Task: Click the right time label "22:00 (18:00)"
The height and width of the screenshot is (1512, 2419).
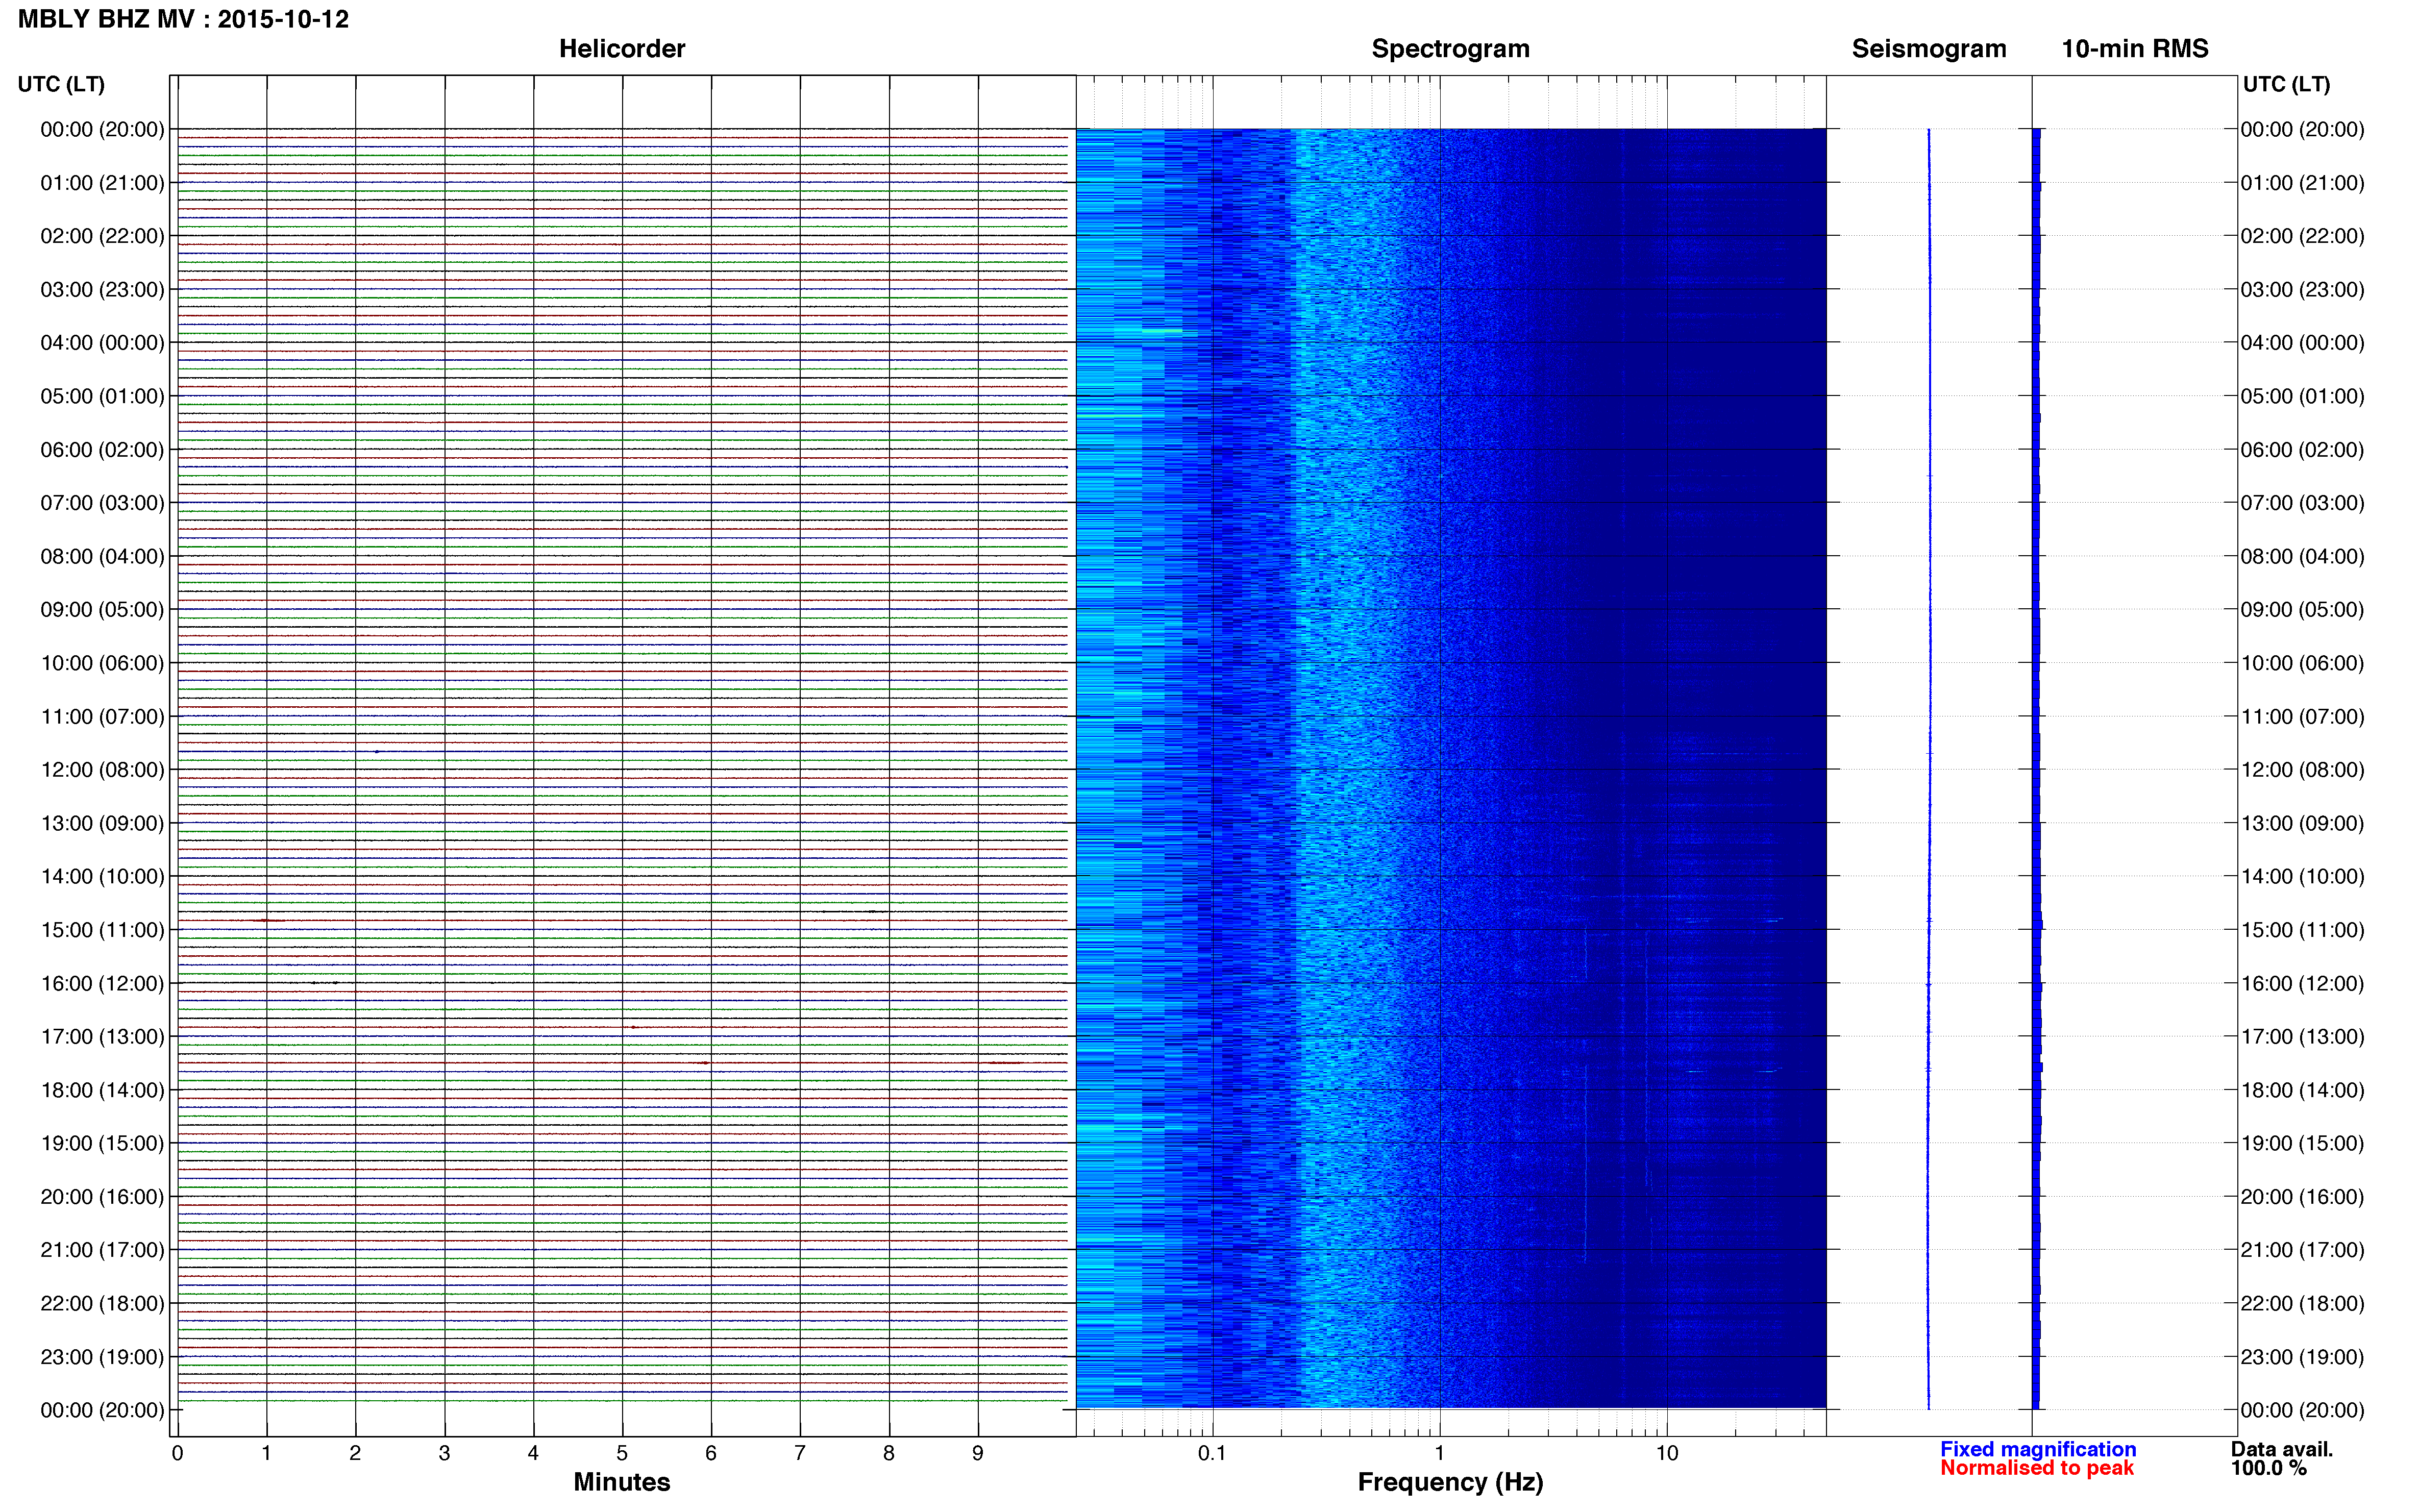Action: pos(2302,1304)
